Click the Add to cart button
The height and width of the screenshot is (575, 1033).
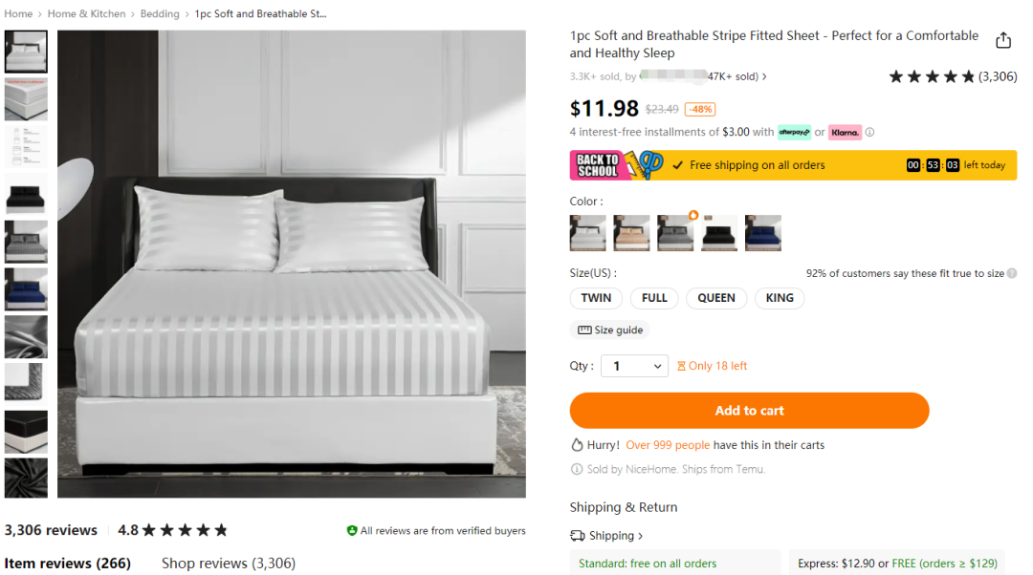pos(749,411)
